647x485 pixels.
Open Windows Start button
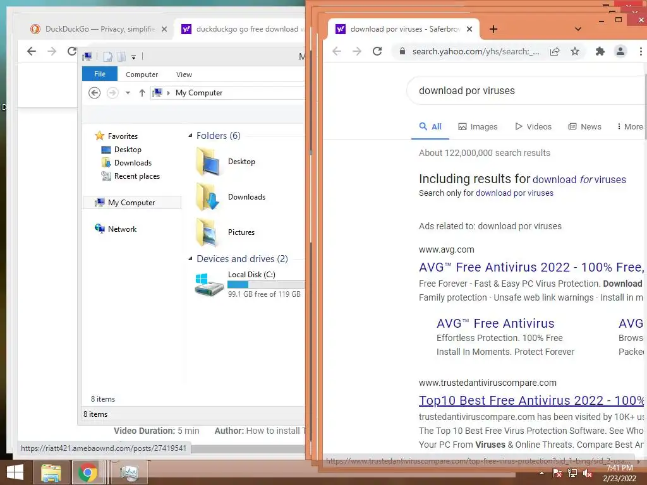tap(15, 472)
